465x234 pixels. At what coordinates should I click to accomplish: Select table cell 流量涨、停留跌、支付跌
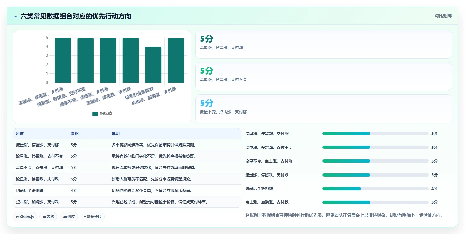[x=37, y=179]
